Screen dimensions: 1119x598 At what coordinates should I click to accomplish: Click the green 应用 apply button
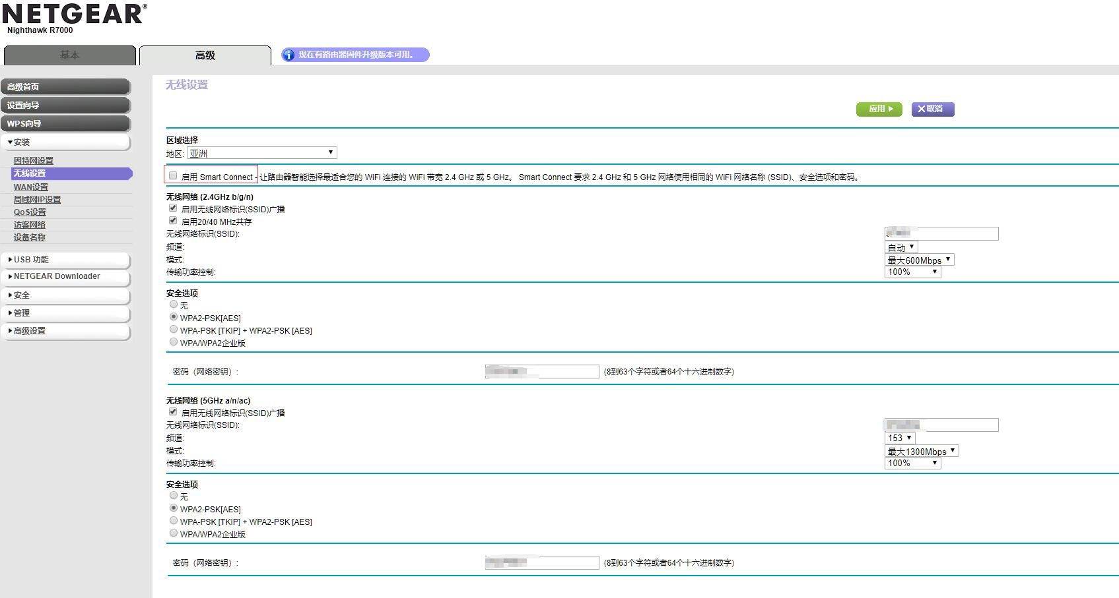[x=879, y=109]
